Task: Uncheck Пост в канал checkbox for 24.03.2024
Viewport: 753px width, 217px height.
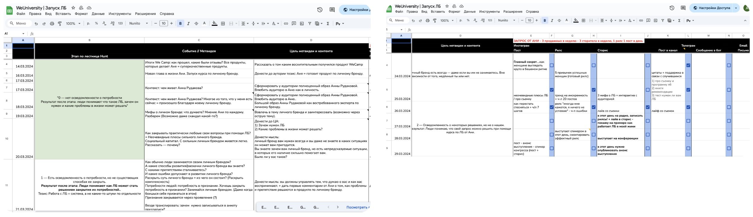Action: (688, 65)
